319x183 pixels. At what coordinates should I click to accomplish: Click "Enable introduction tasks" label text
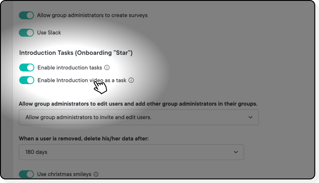(70, 68)
